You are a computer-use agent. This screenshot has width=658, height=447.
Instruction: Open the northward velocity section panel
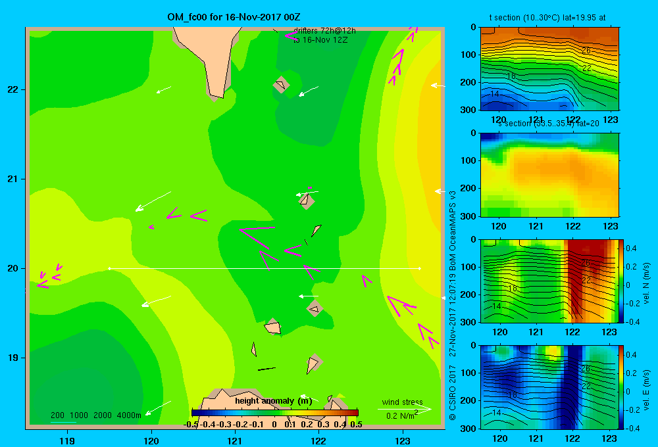pos(549,281)
